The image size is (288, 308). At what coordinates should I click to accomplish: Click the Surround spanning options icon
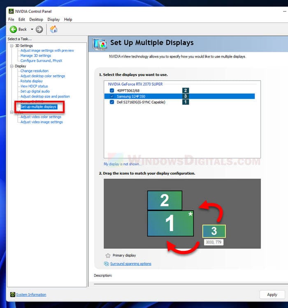(x=106, y=264)
